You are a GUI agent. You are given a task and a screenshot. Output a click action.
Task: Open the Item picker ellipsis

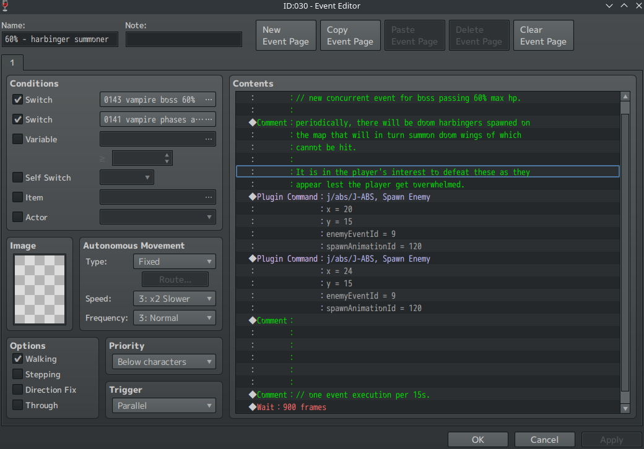point(209,198)
